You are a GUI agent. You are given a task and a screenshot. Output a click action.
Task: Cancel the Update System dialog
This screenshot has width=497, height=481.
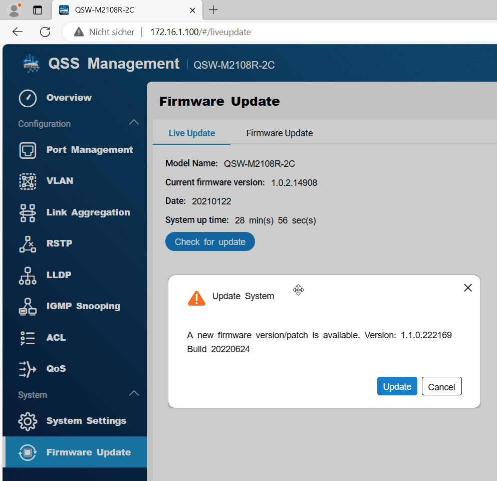[441, 386]
